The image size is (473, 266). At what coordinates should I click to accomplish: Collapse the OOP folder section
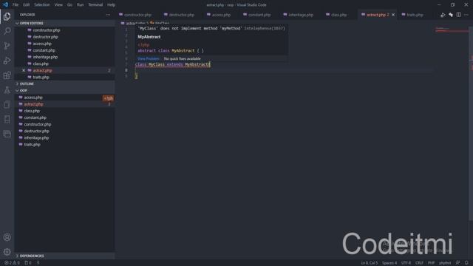coord(23,90)
